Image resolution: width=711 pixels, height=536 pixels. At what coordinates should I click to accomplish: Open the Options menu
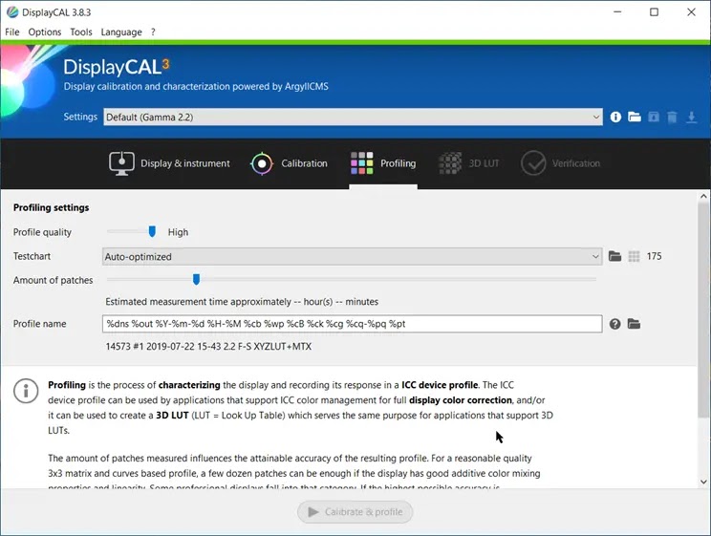[44, 32]
